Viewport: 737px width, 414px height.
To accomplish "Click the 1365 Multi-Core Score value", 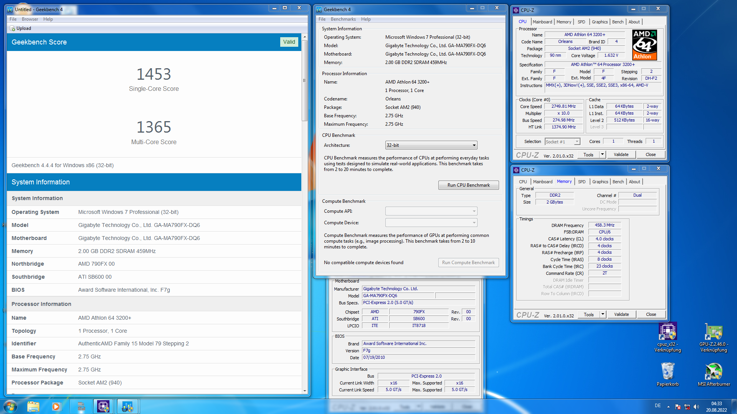I will click(x=154, y=127).
